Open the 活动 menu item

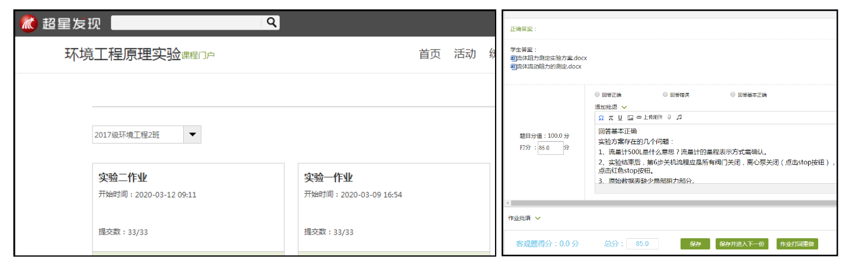pyautogui.click(x=464, y=54)
